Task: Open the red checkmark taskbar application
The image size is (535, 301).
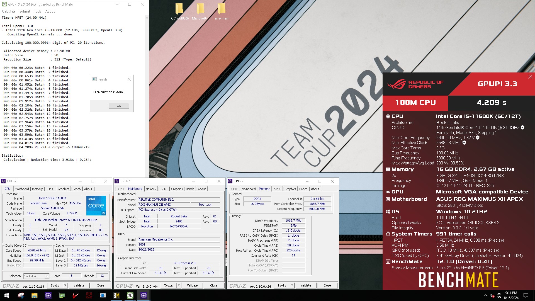Action: [75, 295]
